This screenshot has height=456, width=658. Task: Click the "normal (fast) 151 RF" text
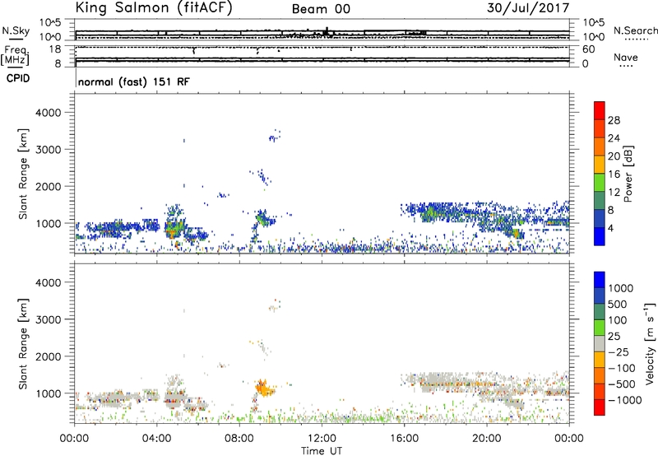tap(134, 81)
